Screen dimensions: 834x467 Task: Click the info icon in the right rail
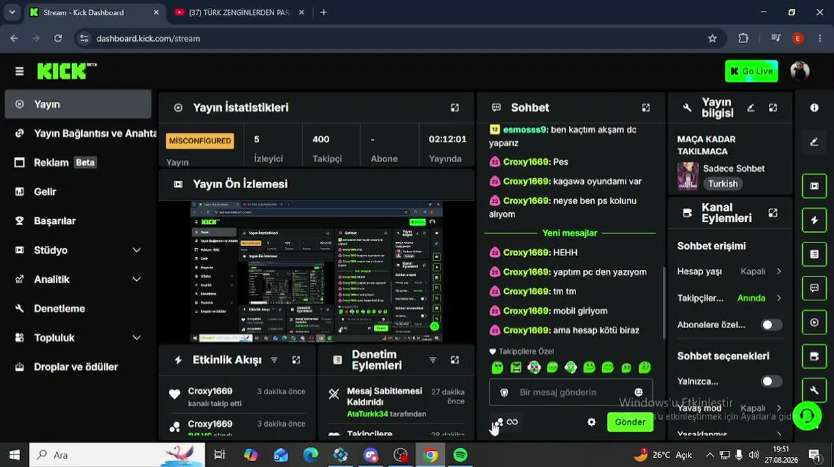point(815,108)
